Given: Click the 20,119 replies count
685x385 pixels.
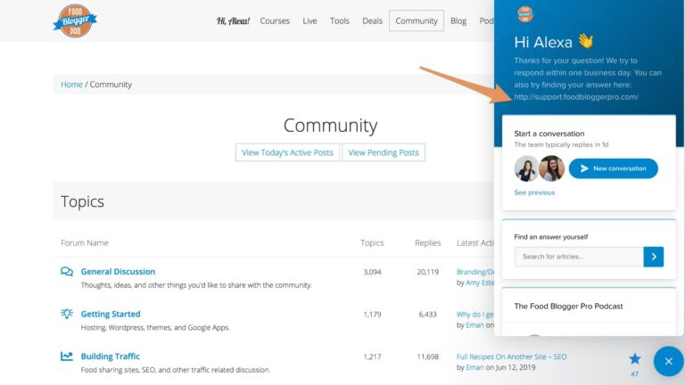Looking at the screenshot, I should [428, 272].
